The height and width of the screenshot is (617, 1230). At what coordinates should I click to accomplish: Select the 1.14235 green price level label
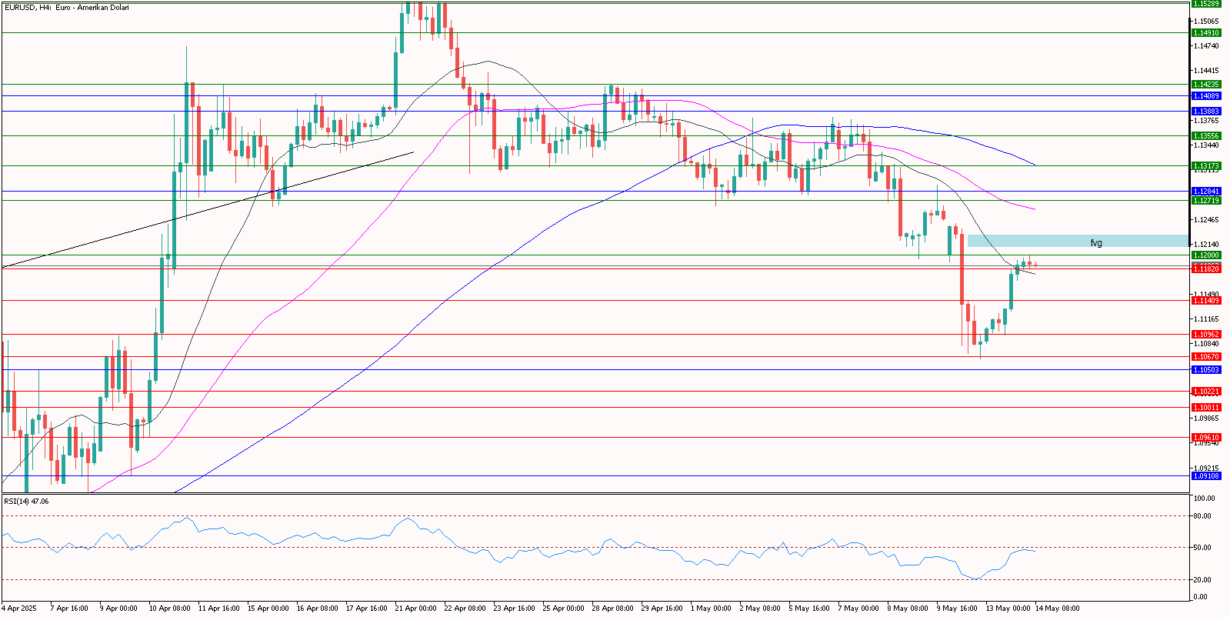(1206, 85)
